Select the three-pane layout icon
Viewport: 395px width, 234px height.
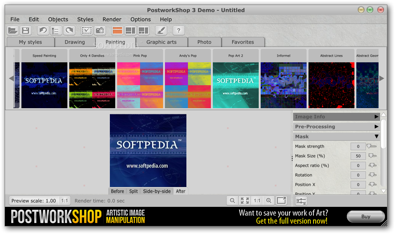click(144, 31)
